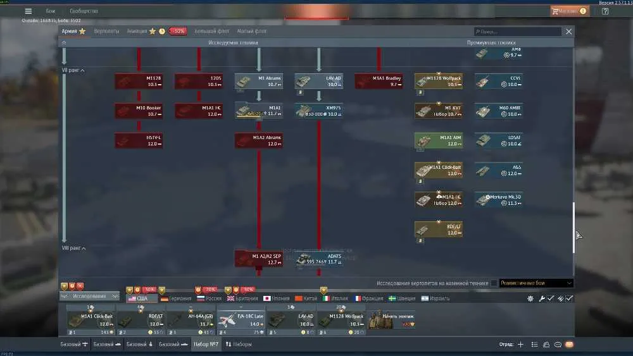Open the contacts list icon near Отряд
The height and width of the screenshot is (356, 633).
tap(534, 345)
